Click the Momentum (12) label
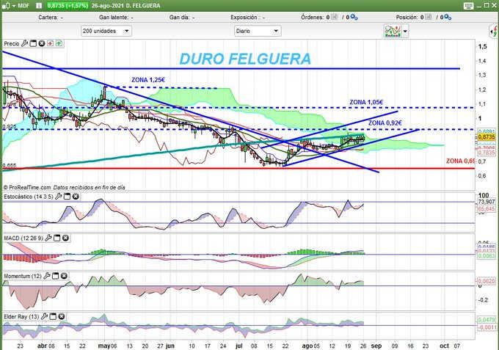Image resolution: width=499 pixels, height=350 pixels. coord(23,276)
